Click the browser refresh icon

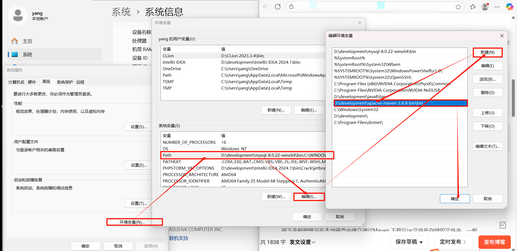click(x=278, y=7)
